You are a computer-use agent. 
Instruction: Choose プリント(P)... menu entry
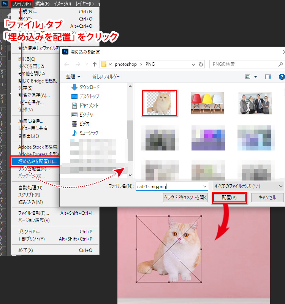(55, 232)
